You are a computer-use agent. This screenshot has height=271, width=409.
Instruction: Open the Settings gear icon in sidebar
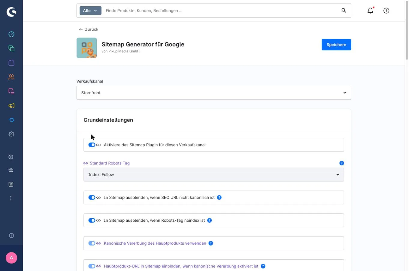click(11, 134)
